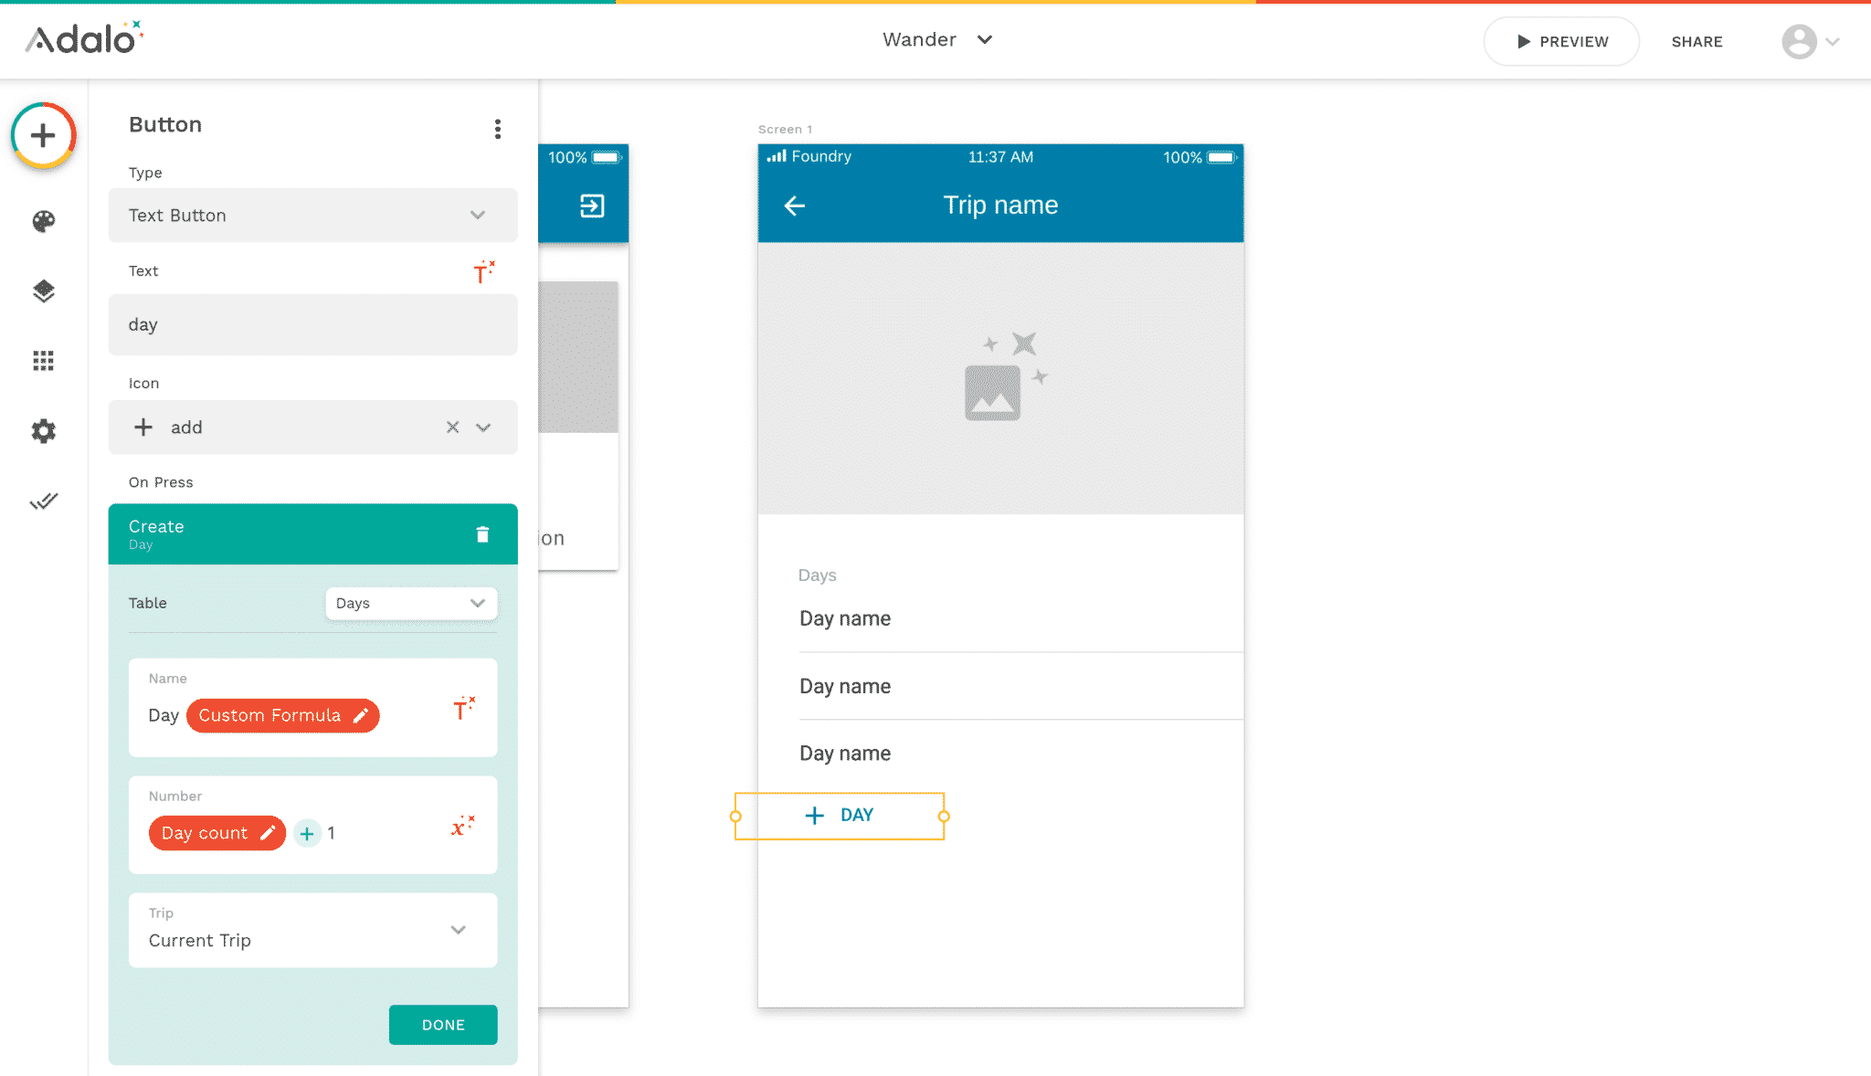Edit the Day count formula chip
Viewport: 1871px width, 1076px height.
click(217, 833)
